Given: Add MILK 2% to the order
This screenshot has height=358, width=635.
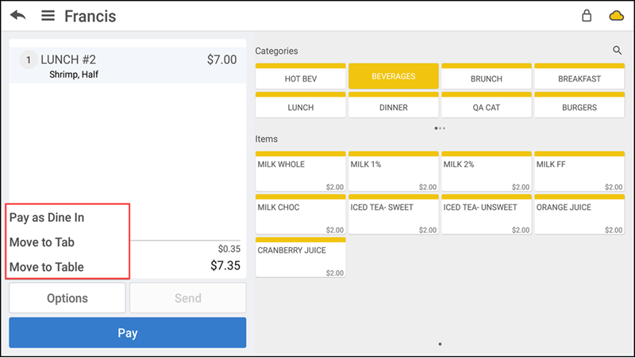Looking at the screenshot, I should [487, 171].
